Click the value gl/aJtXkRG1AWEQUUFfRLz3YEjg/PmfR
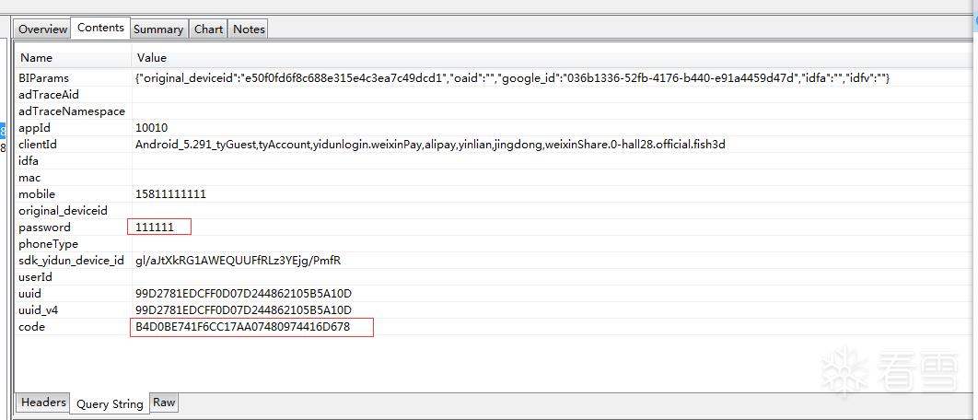This screenshot has height=420, width=978. 239,261
